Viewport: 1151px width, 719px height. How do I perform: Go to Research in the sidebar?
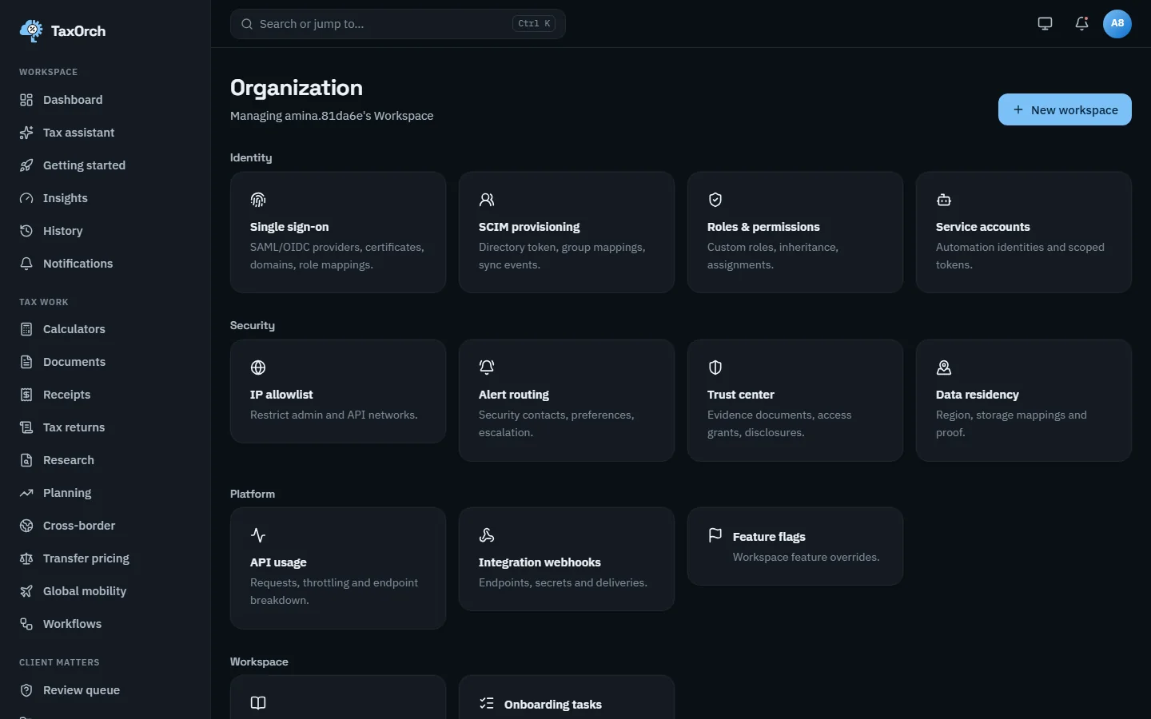click(106, 460)
